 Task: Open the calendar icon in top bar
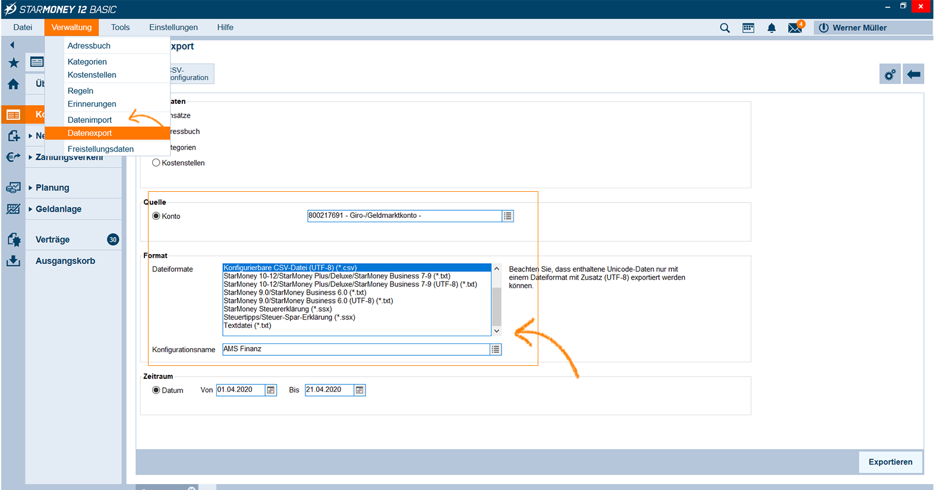[748, 28]
